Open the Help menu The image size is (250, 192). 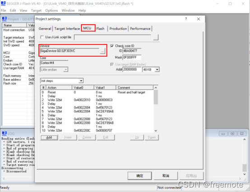click(x=82, y=10)
